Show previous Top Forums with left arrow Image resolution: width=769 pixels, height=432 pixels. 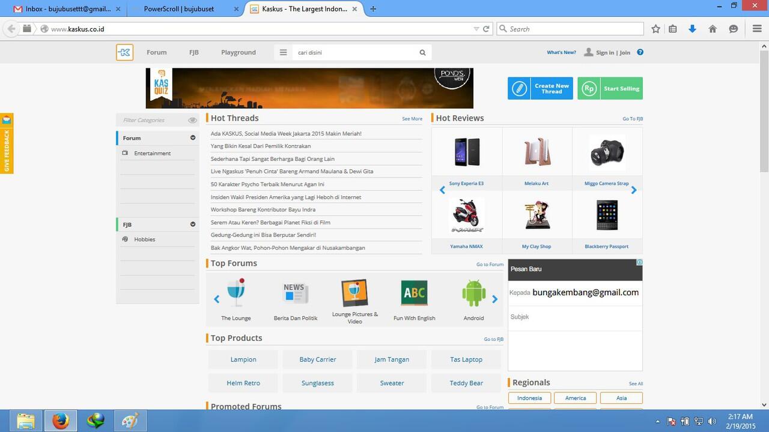[x=216, y=299]
